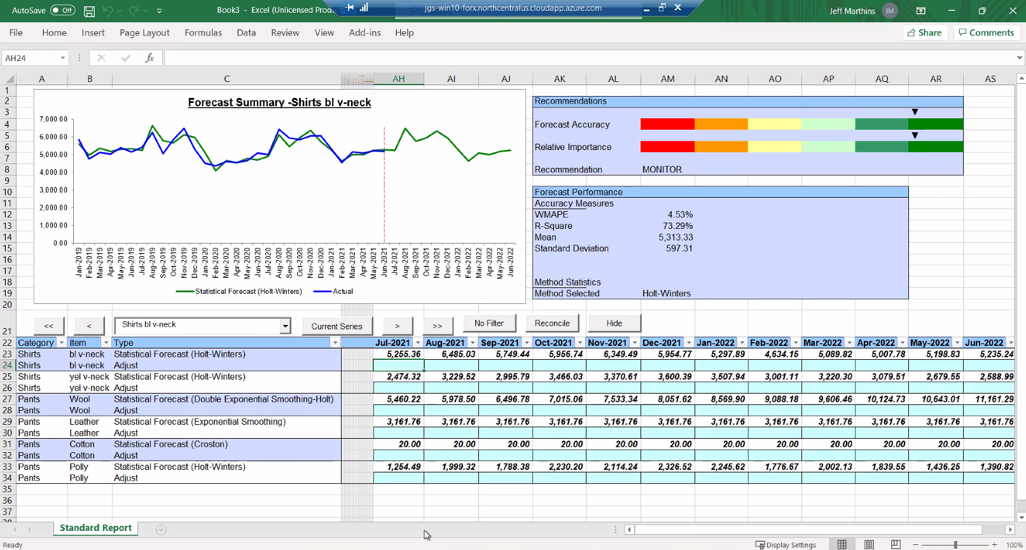Click the No Filter button
This screenshot has width=1026, height=550.
point(489,323)
